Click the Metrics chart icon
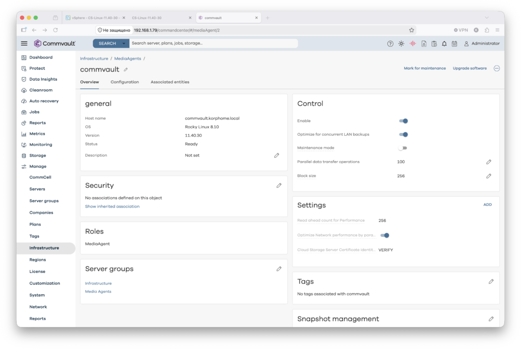The height and width of the screenshot is (349, 521). [24, 134]
